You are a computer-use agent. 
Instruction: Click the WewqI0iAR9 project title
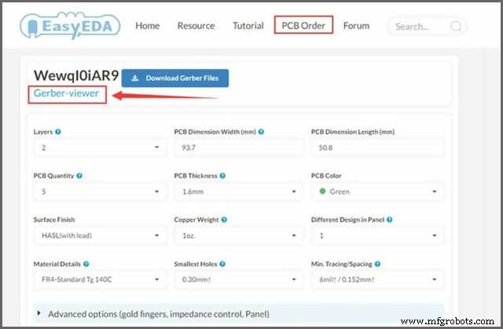pyautogui.click(x=76, y=75)
